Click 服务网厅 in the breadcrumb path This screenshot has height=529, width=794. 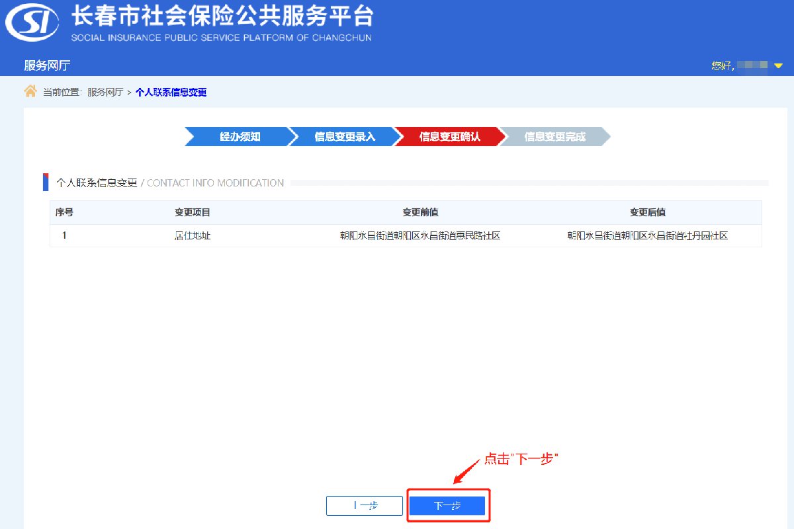(x=105, y=93)
